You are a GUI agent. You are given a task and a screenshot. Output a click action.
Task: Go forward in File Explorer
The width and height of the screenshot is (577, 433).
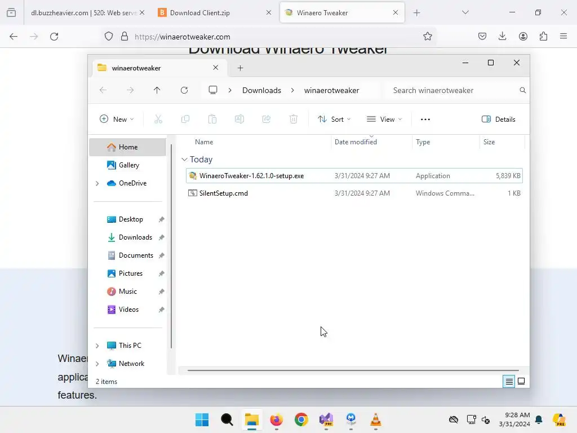(130, 90)
